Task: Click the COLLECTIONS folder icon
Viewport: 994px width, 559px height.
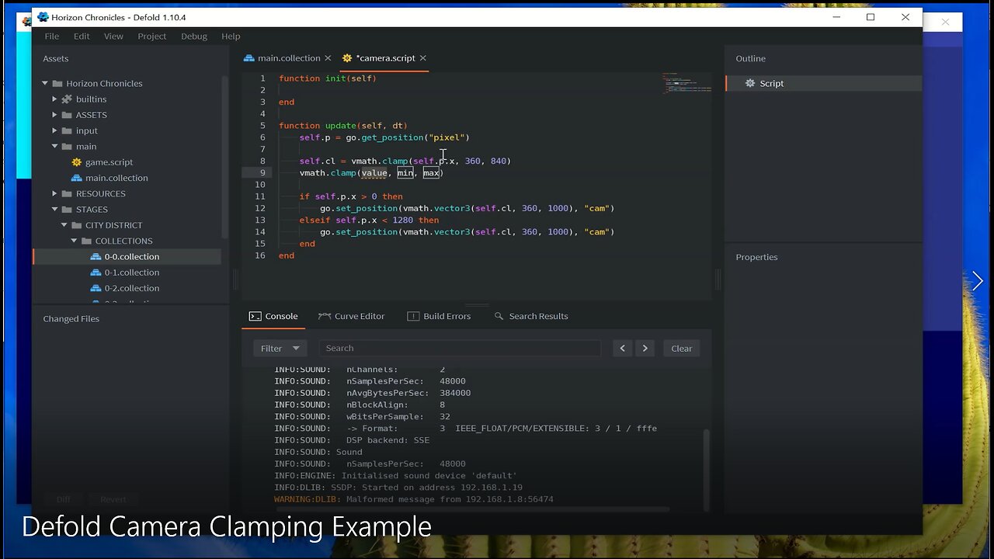Action: (87, 241)
